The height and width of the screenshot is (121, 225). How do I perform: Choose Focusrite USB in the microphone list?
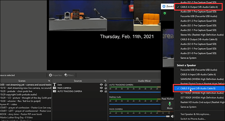[x=199, y=16]
